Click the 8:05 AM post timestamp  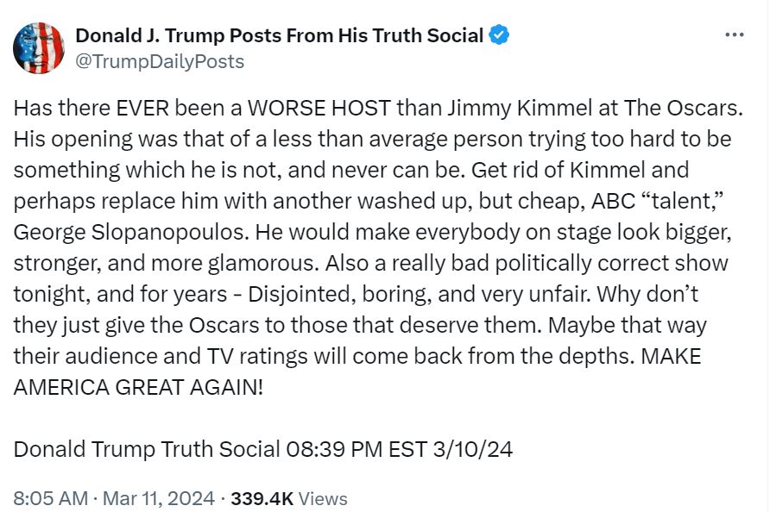point(52,498)
